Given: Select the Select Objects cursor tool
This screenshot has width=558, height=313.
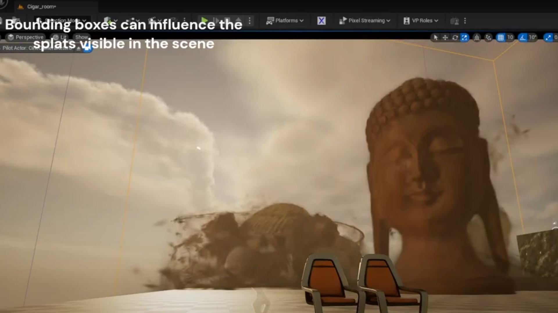Looking at the screenshot, I should [435, 37].
